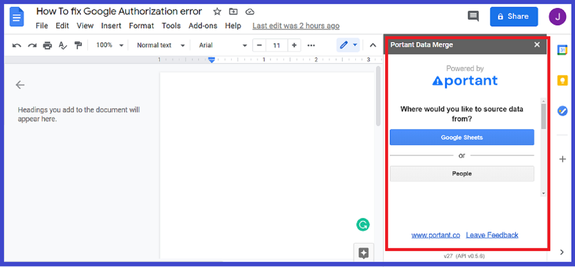Click the Grammarly icon
Image resolution: width=575 pixels, height=267 pixels.
(x=363, y=225)
